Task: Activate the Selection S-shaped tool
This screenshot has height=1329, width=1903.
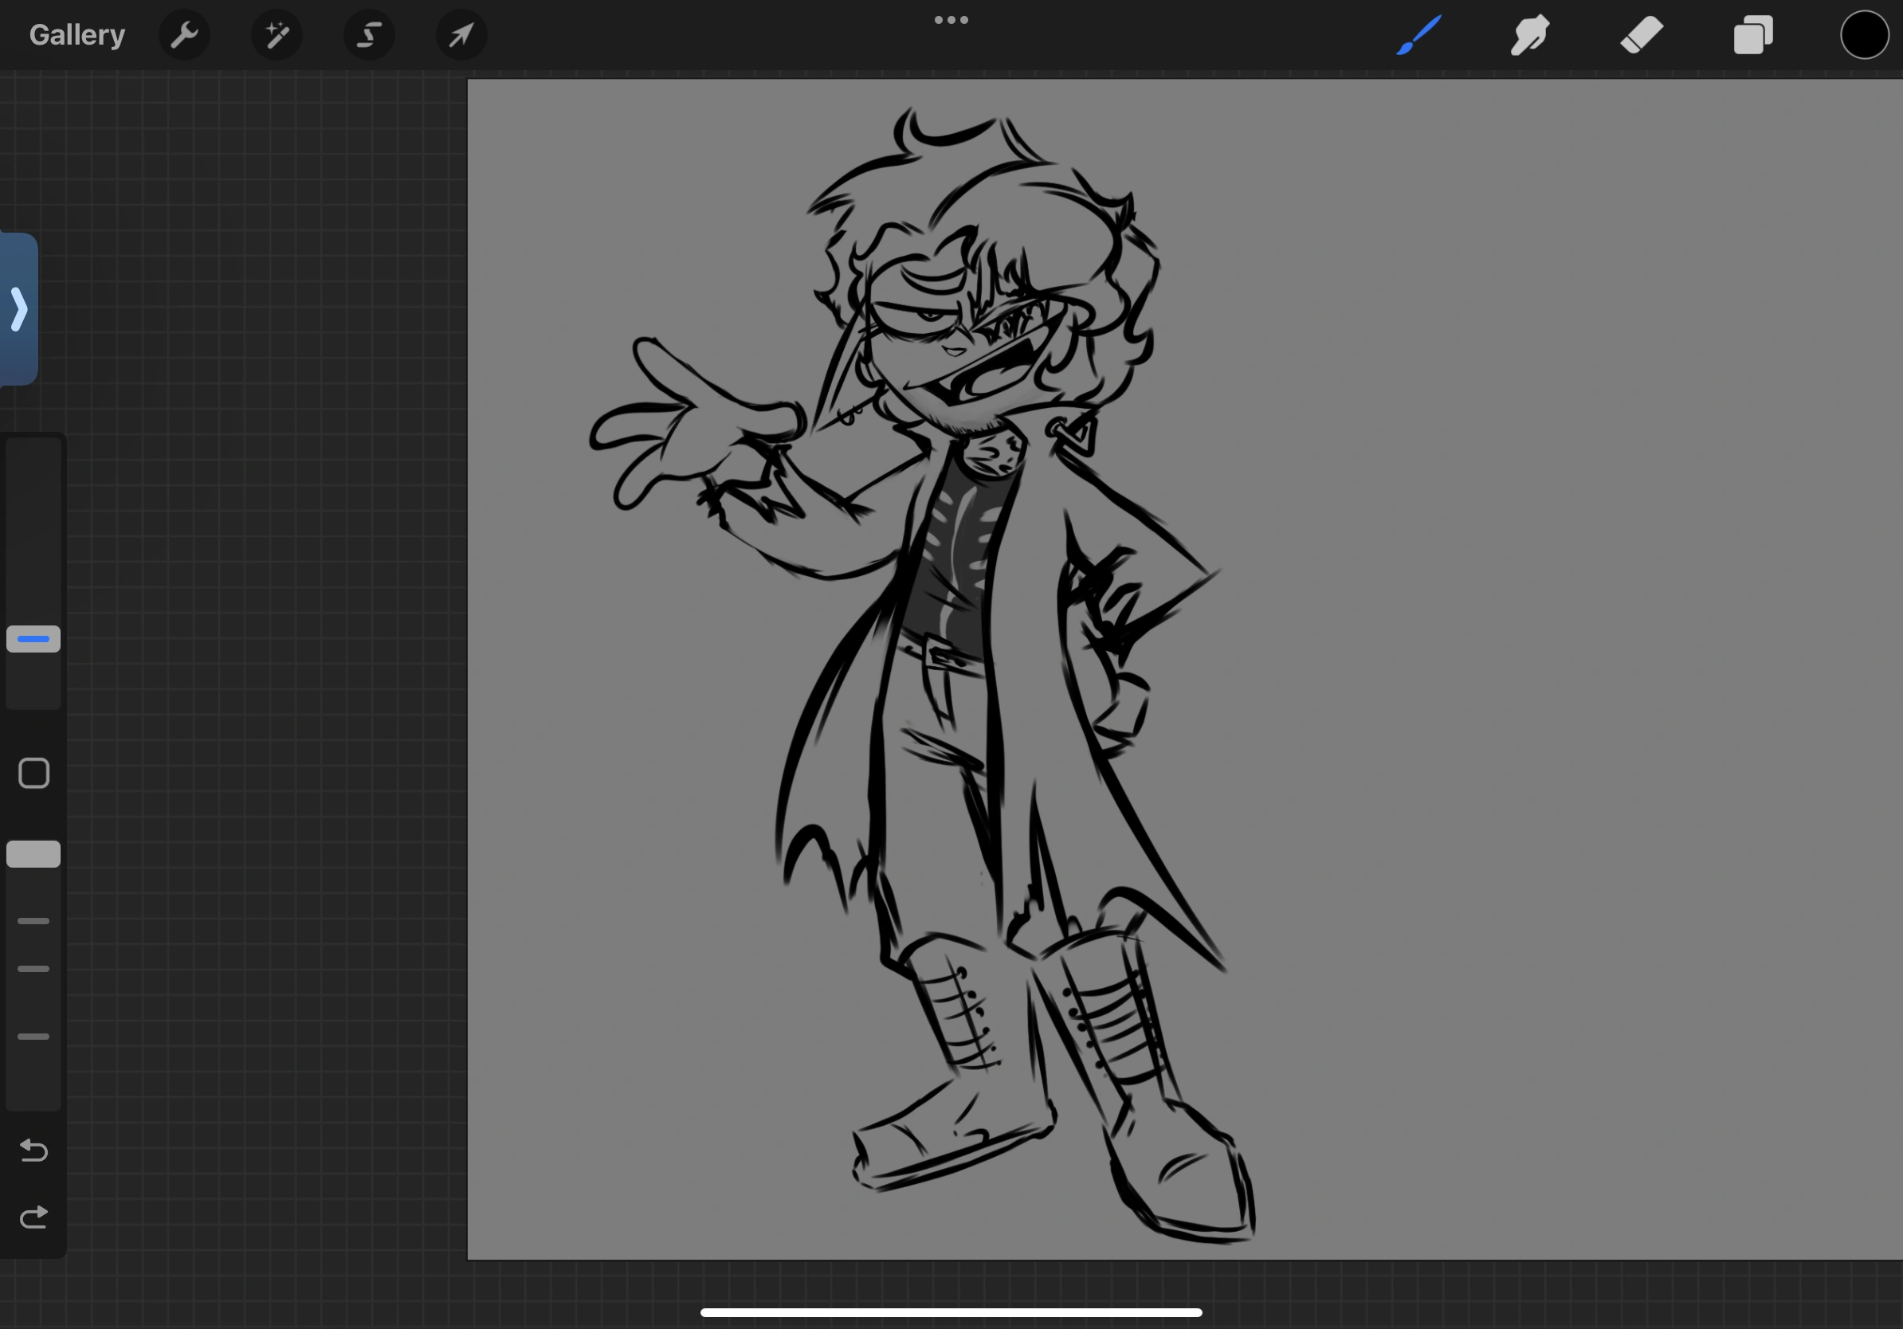Action: pyautogui.click(x=370, y=35)
